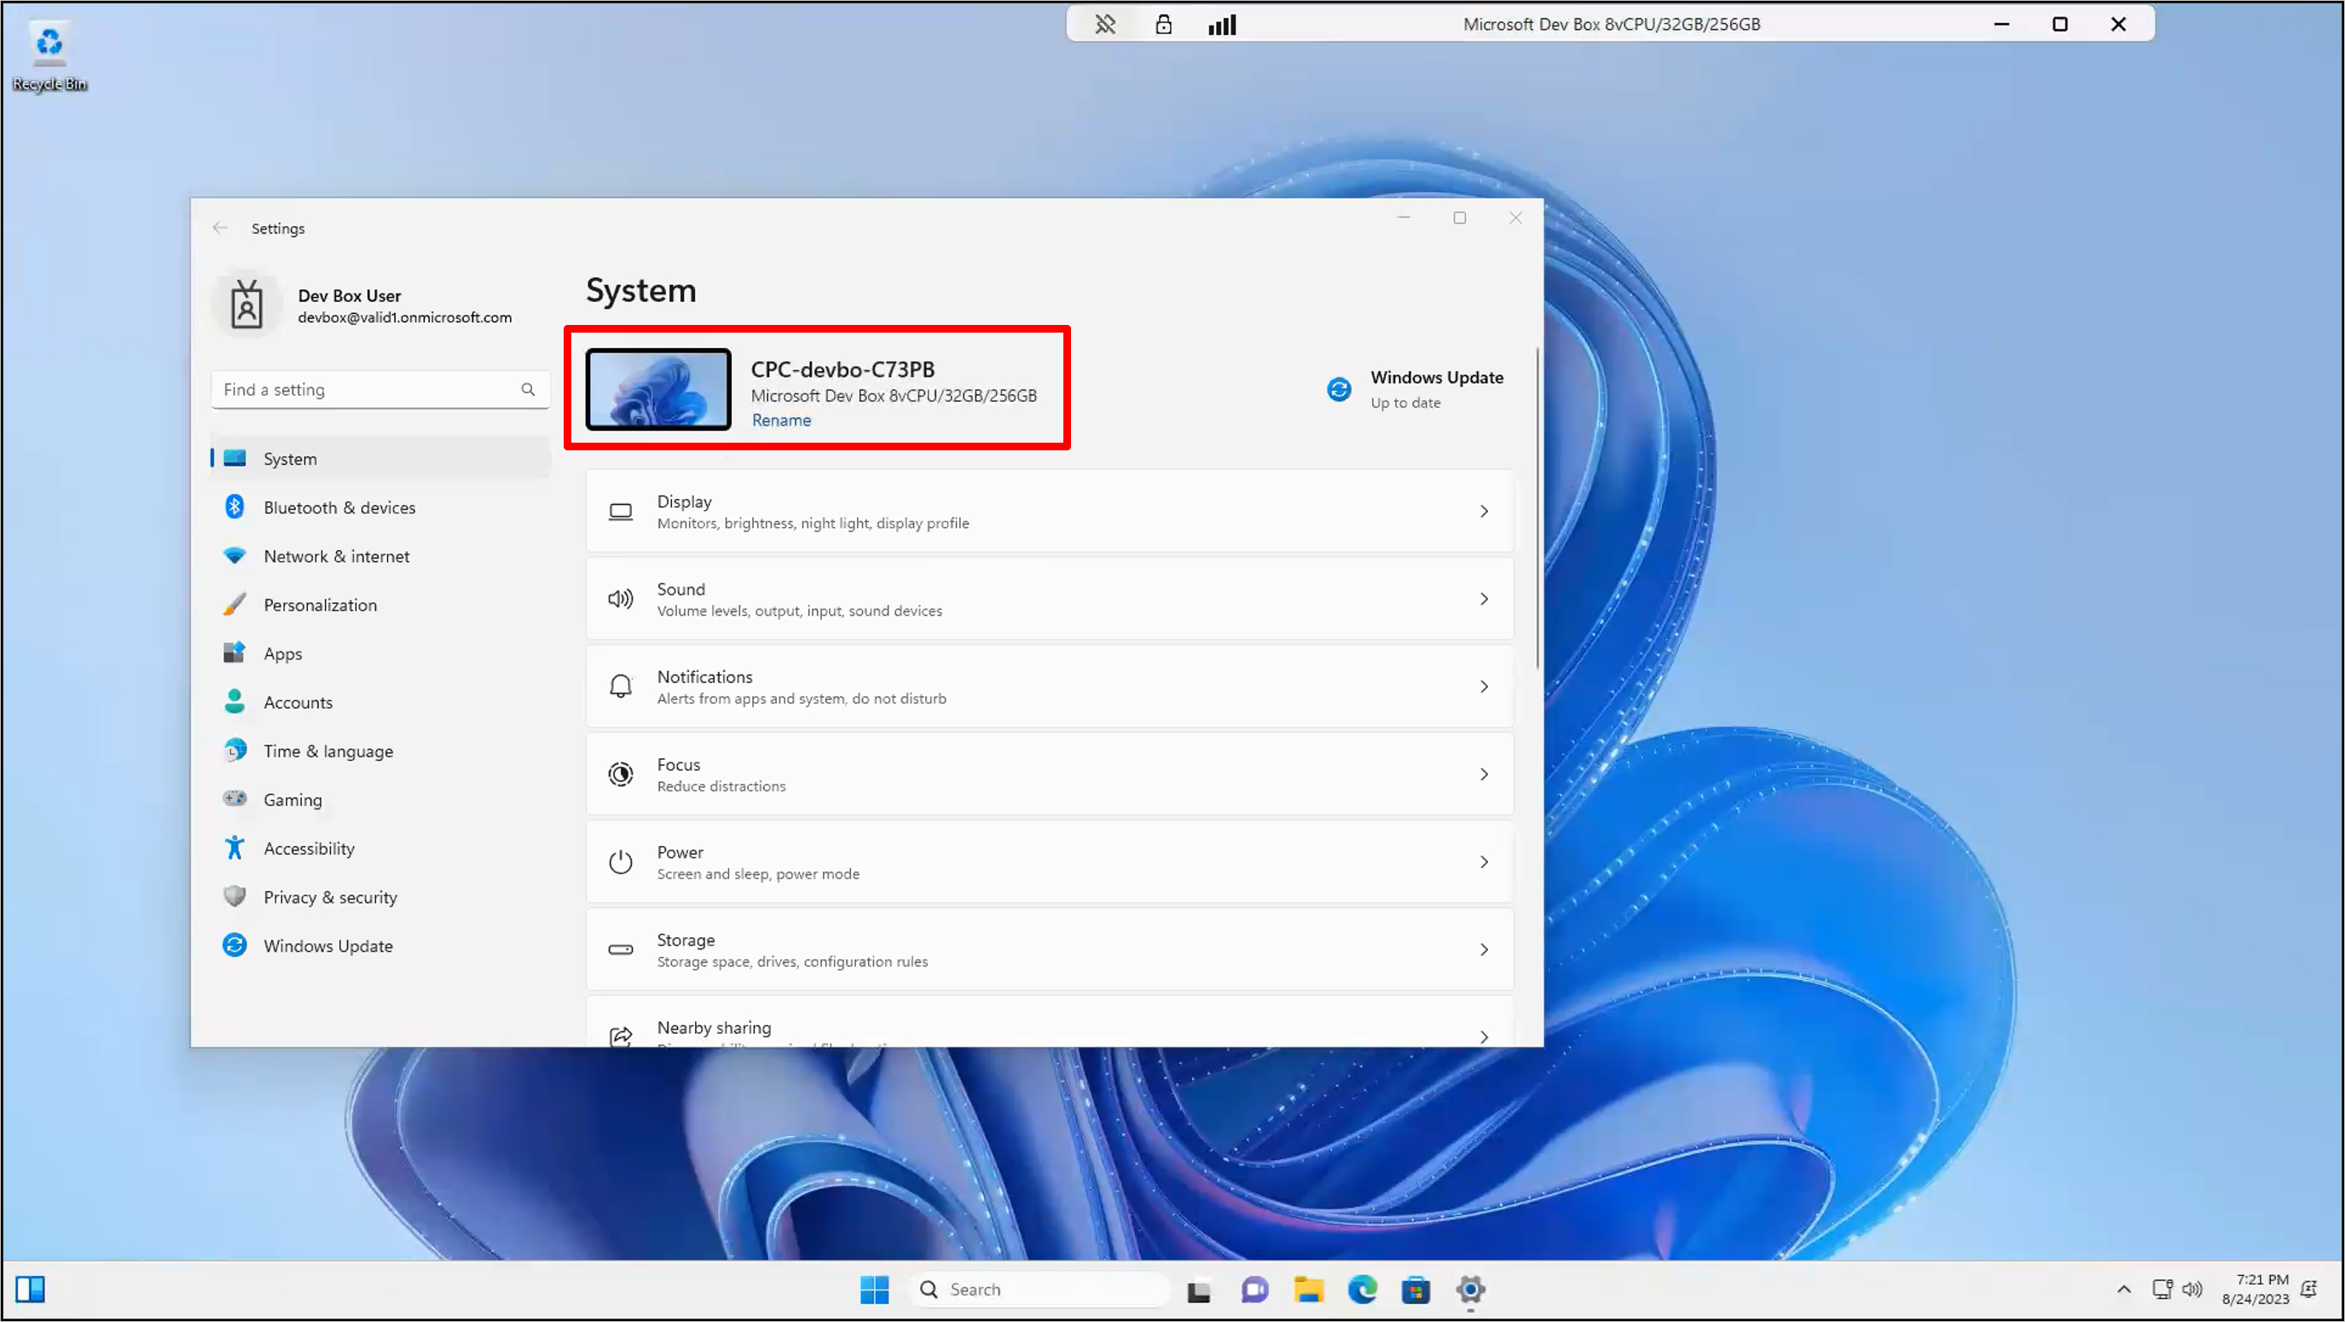Image resolution: width=2345 pixels, height=1322 pixels.
Task: Expand the Power settings chevron
Action: coord(1484,861)
